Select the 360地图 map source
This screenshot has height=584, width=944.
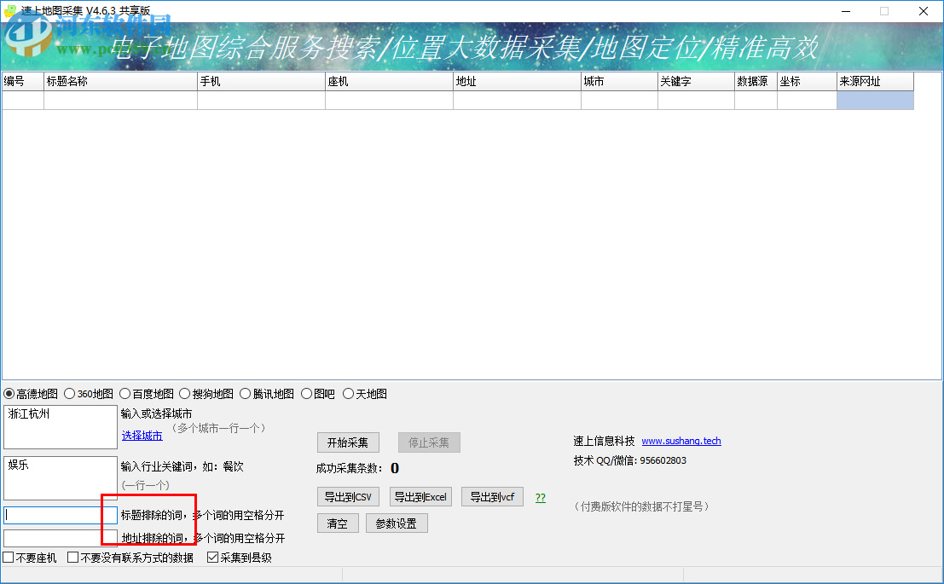click(x=71, y=393)
